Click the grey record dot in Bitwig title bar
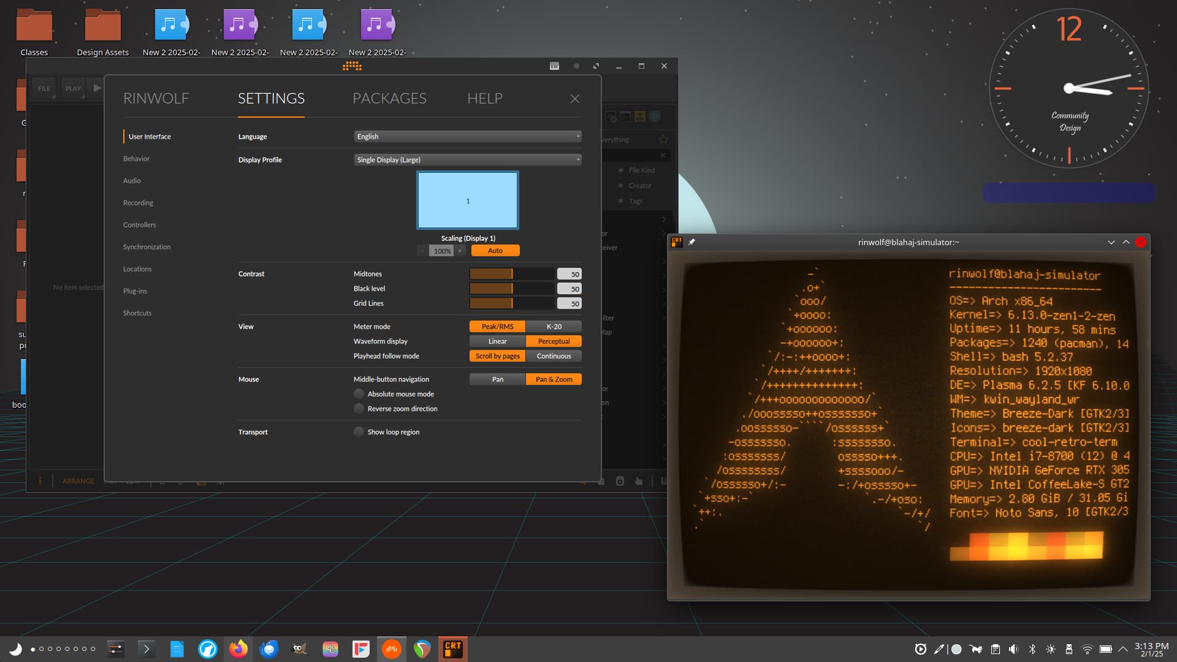The height and width of the screenshot is (662, 1177). click(576, 66)
